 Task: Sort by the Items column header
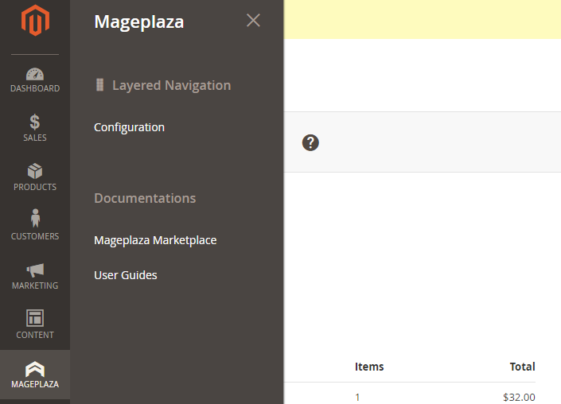point(369,367)
